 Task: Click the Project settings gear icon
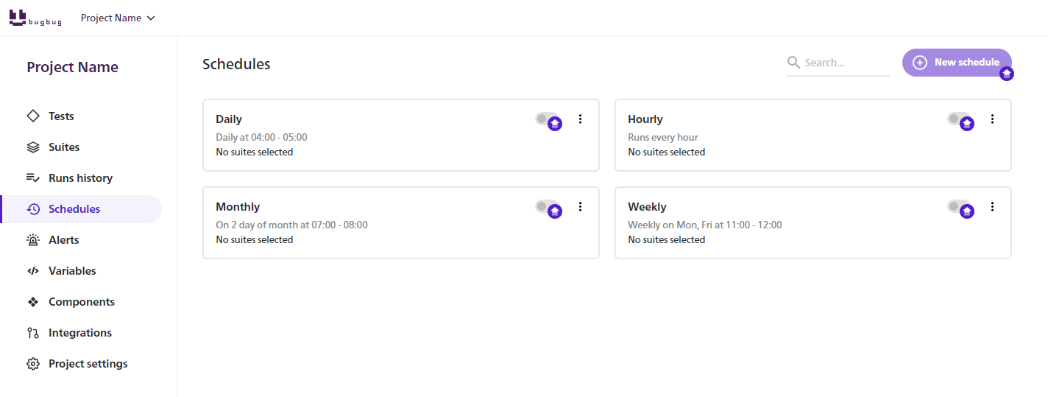33,364
